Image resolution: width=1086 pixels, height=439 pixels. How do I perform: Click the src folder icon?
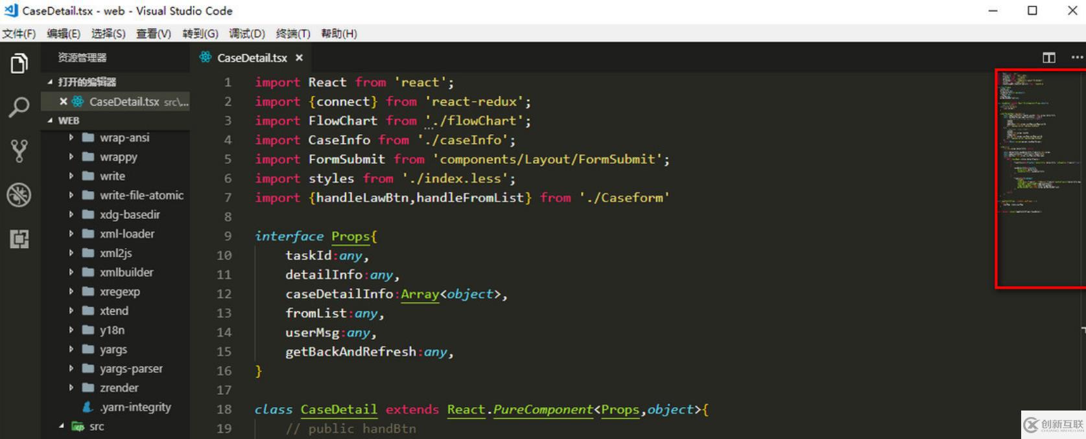[x=78, y=426]
